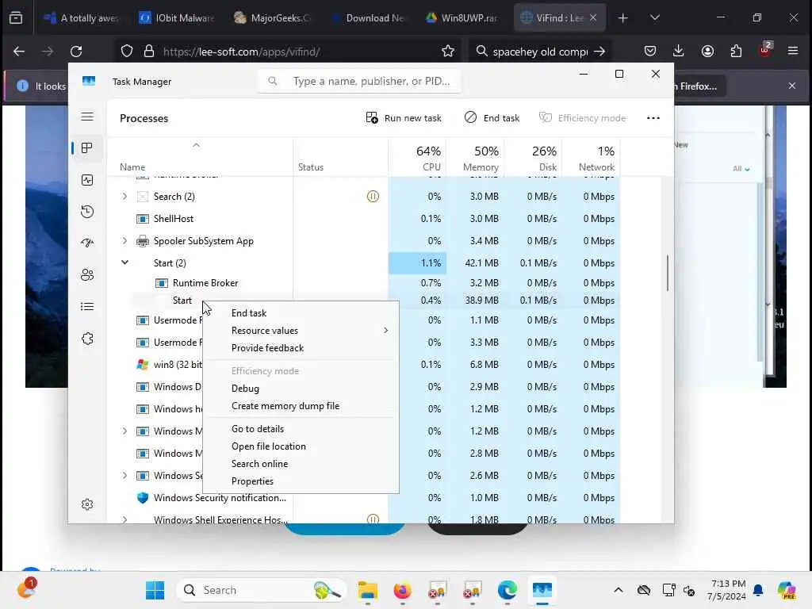Image resolution: width=812 pixels, height=609 pixels.
Task: Collapse the Start (2) process group
Action: (x=124, y=262)
